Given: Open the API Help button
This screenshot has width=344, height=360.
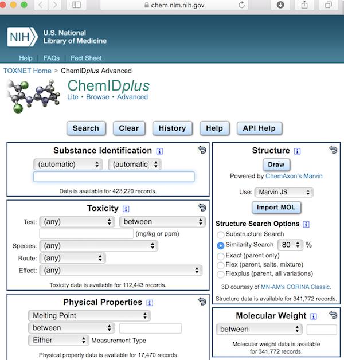Looking at the screenshot, I should (260, 128).
